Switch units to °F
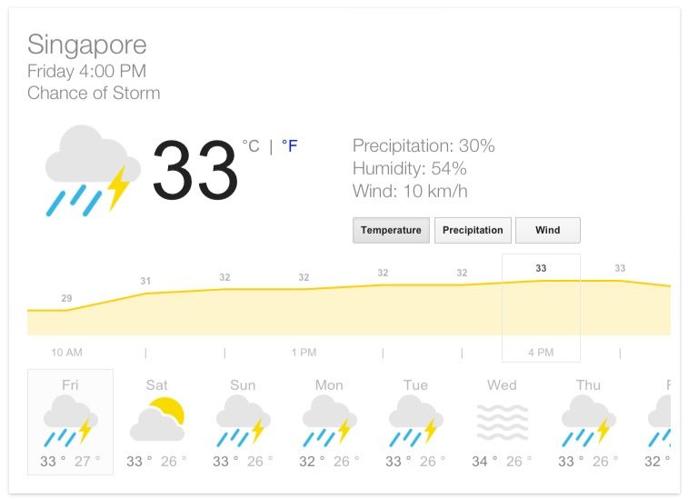Image resolution: width=688 pixels, height=499 pixels. [x=290, y=145]
